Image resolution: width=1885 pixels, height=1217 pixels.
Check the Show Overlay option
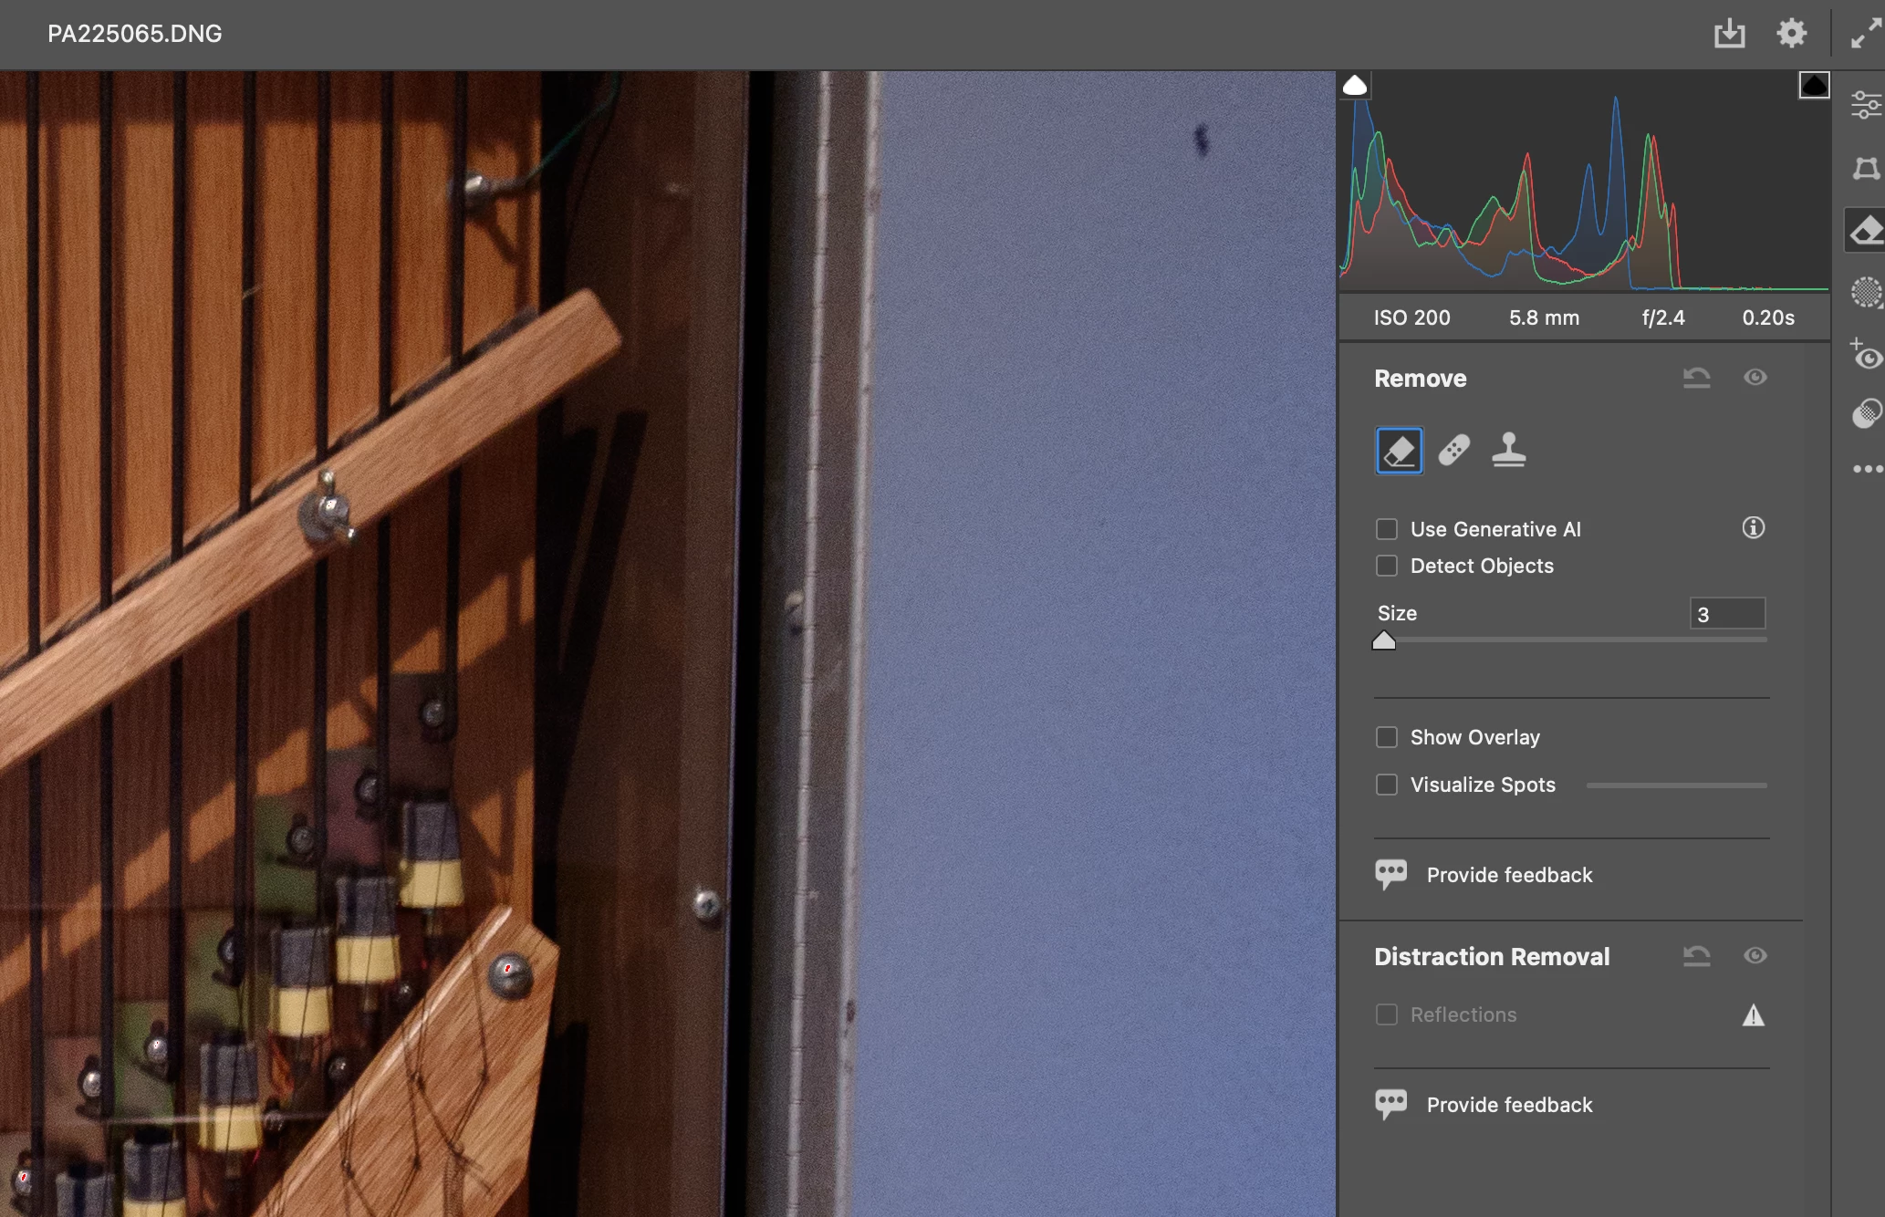[1387, 737]
